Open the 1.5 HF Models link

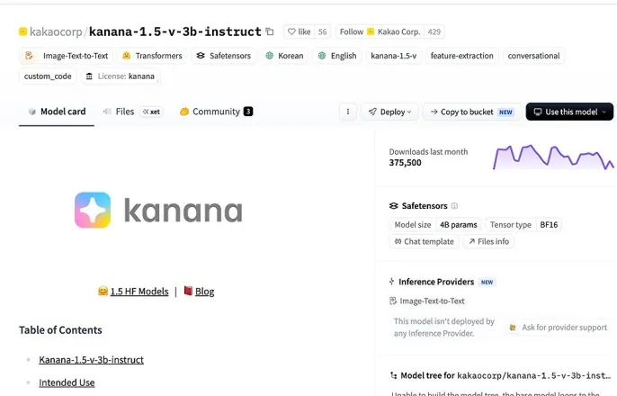139,292
